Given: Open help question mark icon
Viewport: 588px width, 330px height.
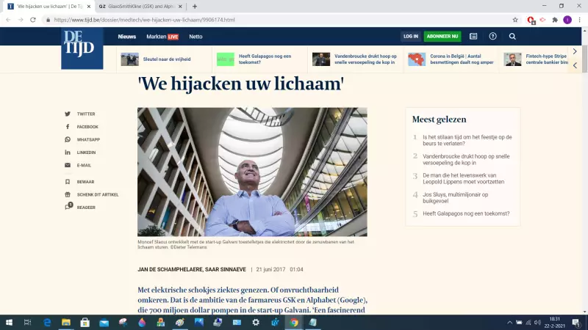Looking at the screenshot, I should [492, 36].
